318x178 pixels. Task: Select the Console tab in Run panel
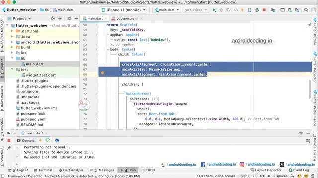26,140
